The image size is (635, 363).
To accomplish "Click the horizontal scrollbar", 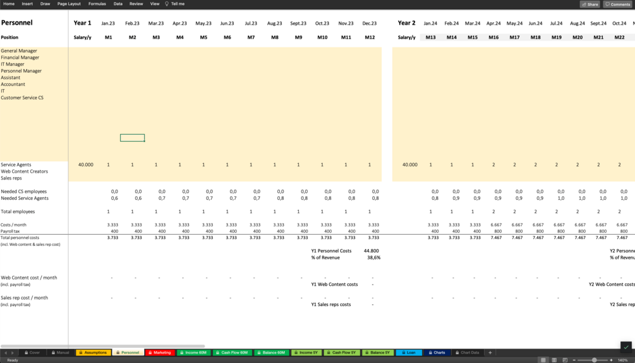I will 102,346.
